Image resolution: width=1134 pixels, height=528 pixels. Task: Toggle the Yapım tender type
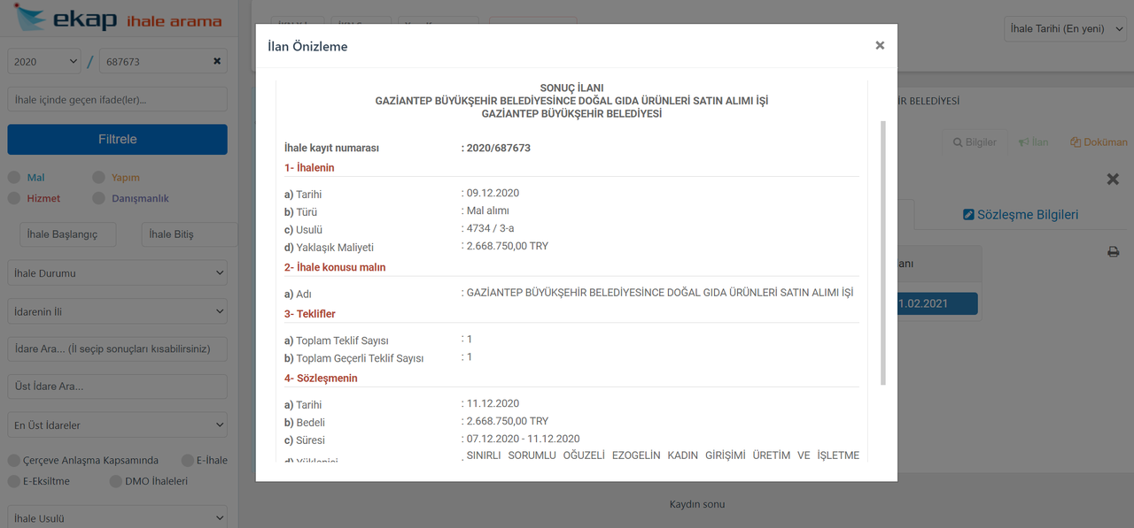point(98,178)
